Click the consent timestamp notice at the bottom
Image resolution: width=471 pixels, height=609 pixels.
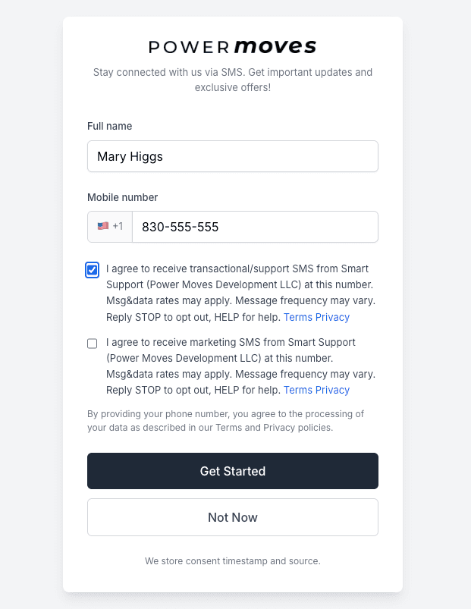point(232,561)
